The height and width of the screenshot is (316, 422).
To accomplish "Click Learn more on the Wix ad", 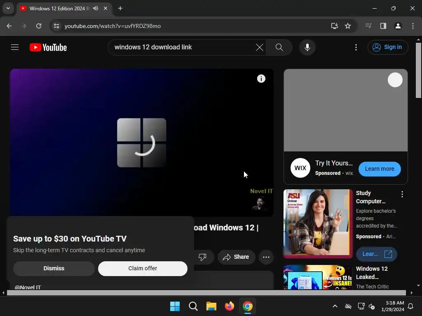I will tap(380, 169).
